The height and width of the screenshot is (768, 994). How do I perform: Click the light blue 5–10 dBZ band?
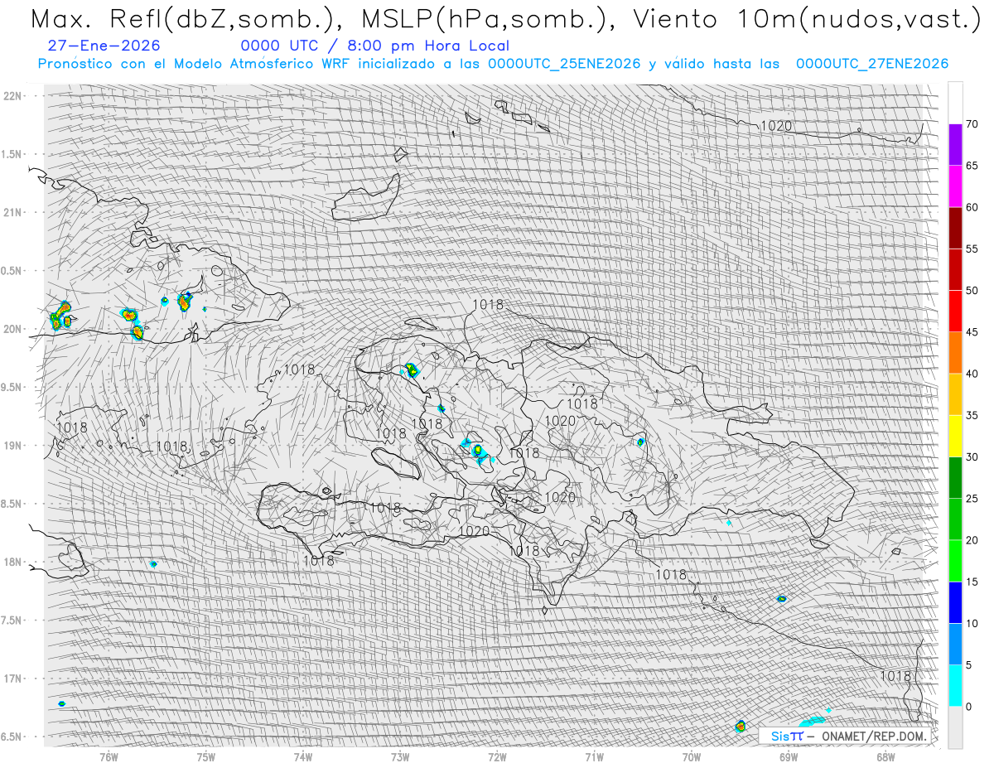coord(955,644)
